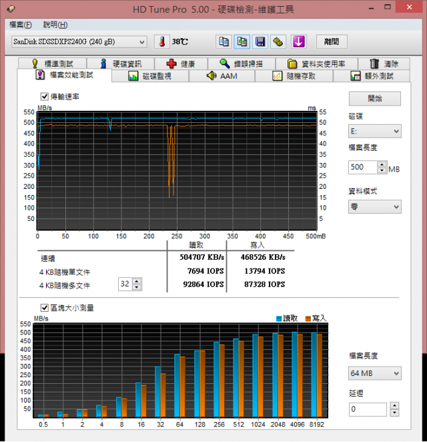Click the 504707 KB/s read value

[x=201, y=257]
